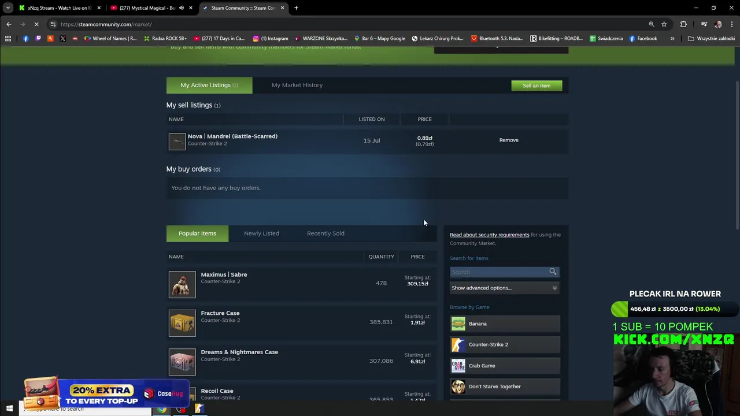Open Nova | Mandrel (Battle-Scarred) listing link
The height and width of the screenshot is (416, 740).
(x=232, y=136)
